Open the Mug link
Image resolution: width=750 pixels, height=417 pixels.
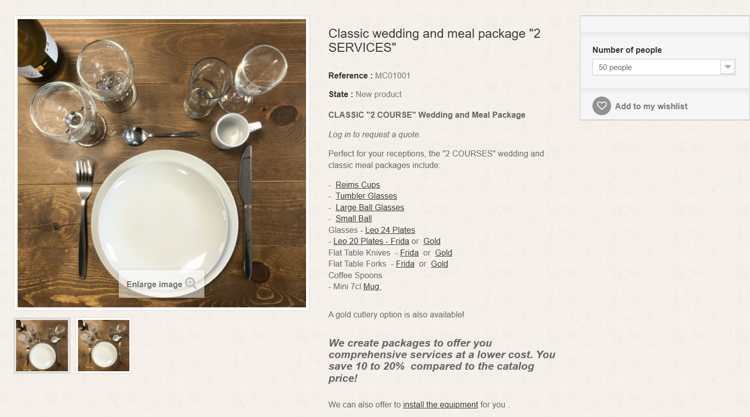(x=371, y=287)
